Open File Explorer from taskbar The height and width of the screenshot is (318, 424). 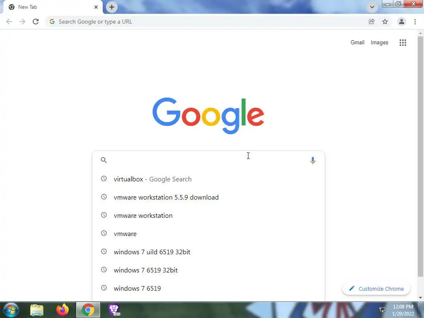[x=37, y=310]
